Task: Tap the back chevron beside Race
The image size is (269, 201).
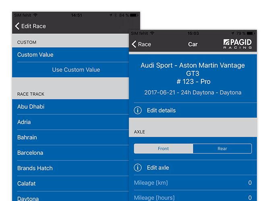Action: [134, 44]
